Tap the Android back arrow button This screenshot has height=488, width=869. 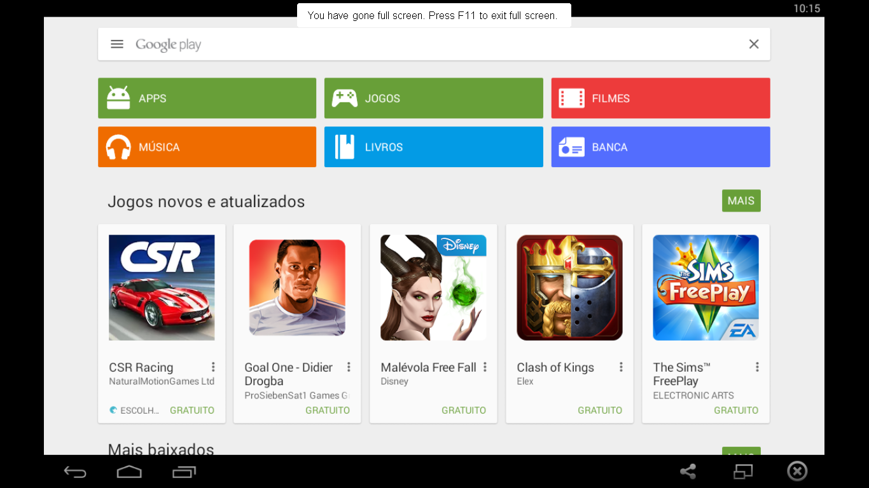click(75, 471)
